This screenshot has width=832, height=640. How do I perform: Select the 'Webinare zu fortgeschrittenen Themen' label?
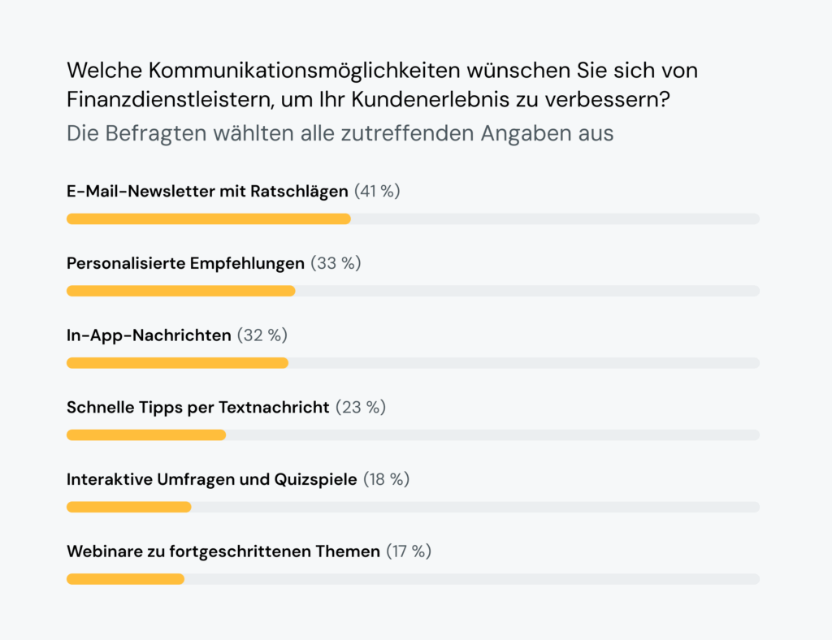coord(223,551)
